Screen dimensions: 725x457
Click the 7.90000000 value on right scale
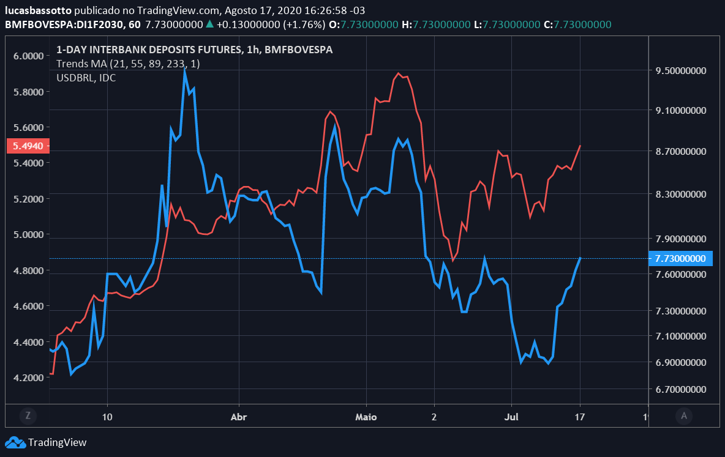(x=681, y=239)
